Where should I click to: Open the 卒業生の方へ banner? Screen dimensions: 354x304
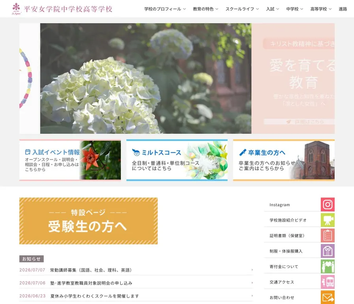(284, 160)
